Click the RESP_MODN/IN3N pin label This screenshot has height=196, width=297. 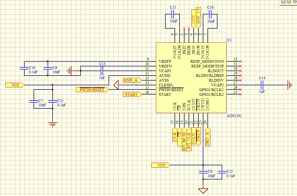207,61
